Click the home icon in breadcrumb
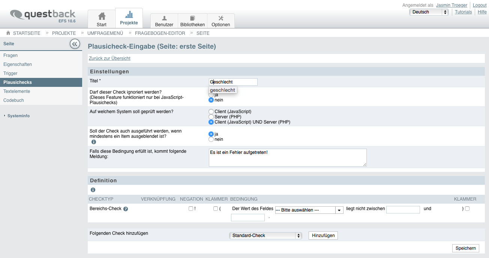 8,33
